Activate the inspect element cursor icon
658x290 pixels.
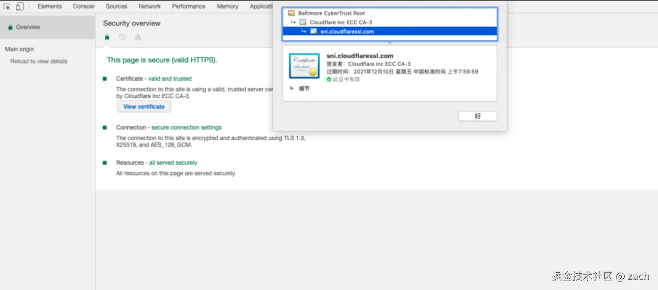[7, 6]
